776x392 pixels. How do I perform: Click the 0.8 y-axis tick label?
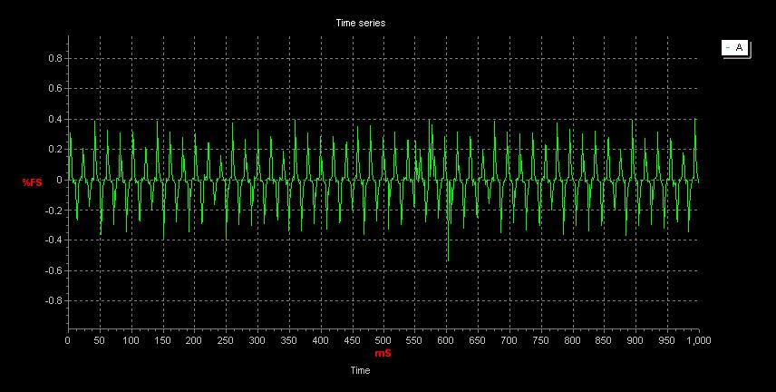click(x=55, y=58)
